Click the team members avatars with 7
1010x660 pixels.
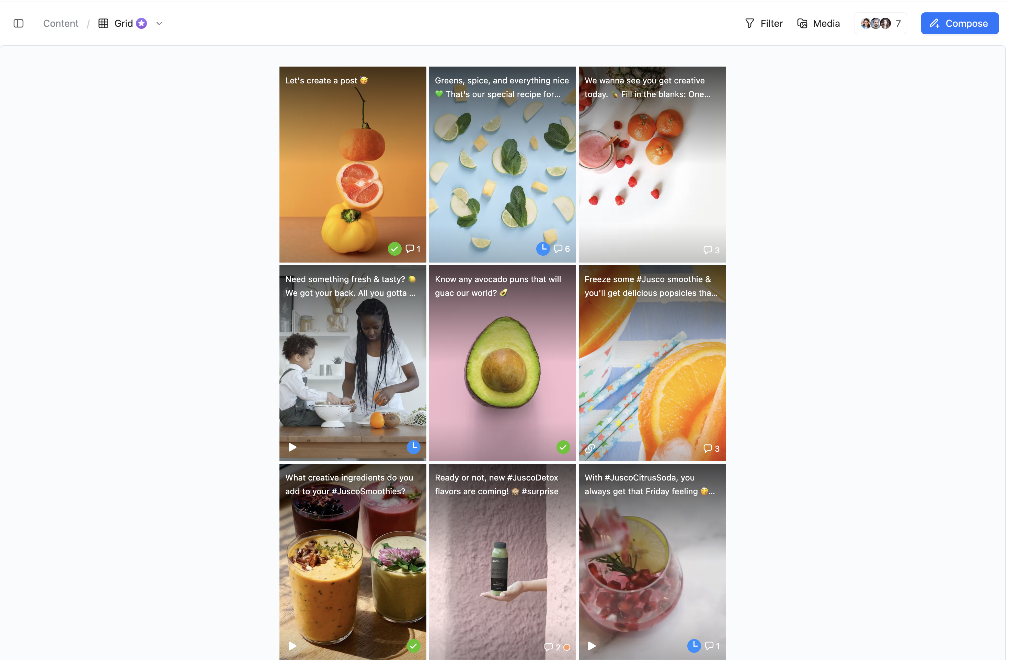[881, 23]
